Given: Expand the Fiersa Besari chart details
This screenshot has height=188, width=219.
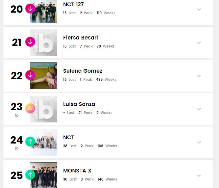Looking at the screenshot, I should tap(199, 43).
